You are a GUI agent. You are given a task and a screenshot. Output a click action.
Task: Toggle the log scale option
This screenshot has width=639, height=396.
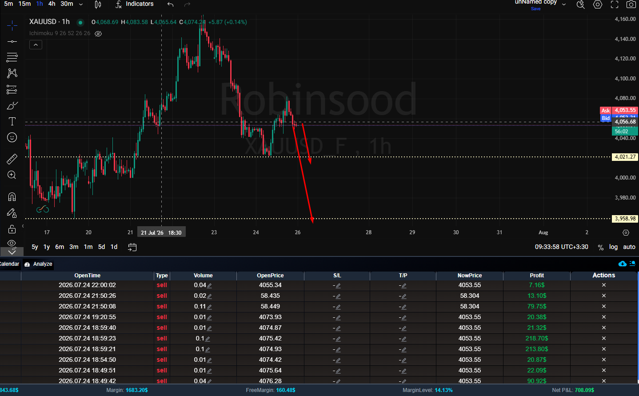tap(613, 247)
